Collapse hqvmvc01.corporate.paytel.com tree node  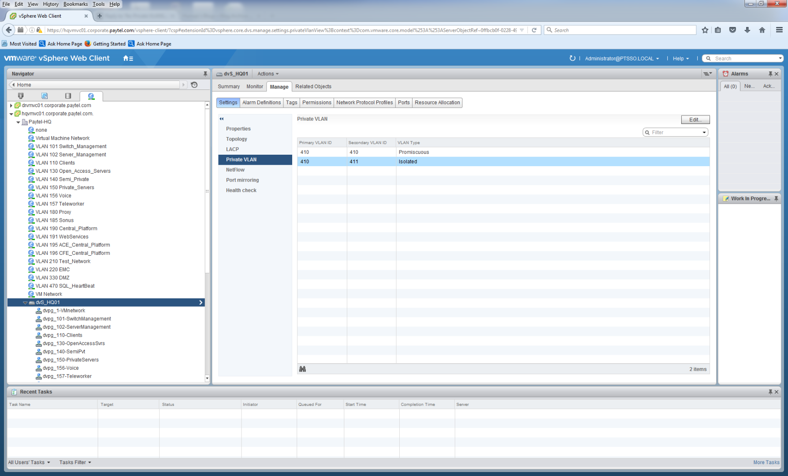[x=11, y=114]
